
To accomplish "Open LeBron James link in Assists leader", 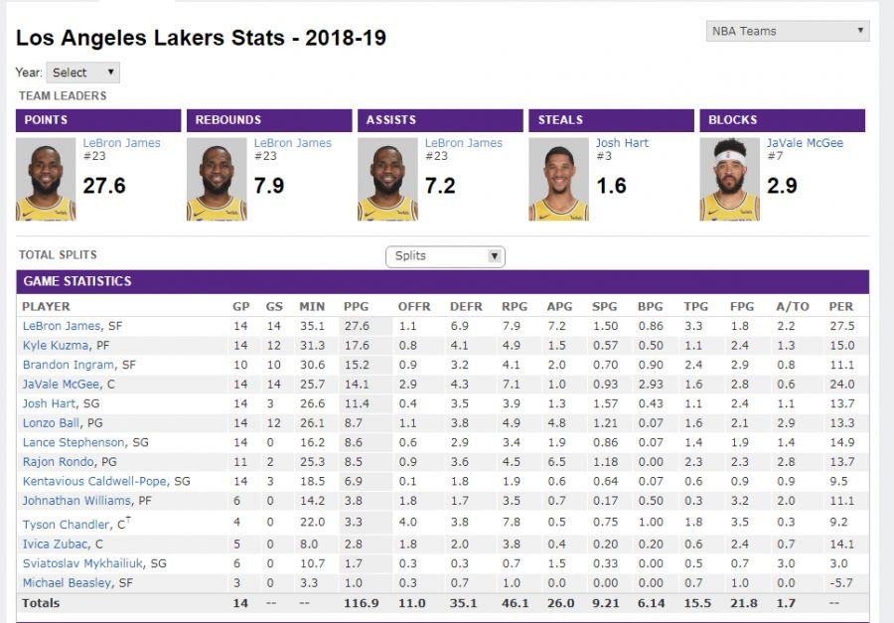I will pyautogui.click(x=464, y=143).
